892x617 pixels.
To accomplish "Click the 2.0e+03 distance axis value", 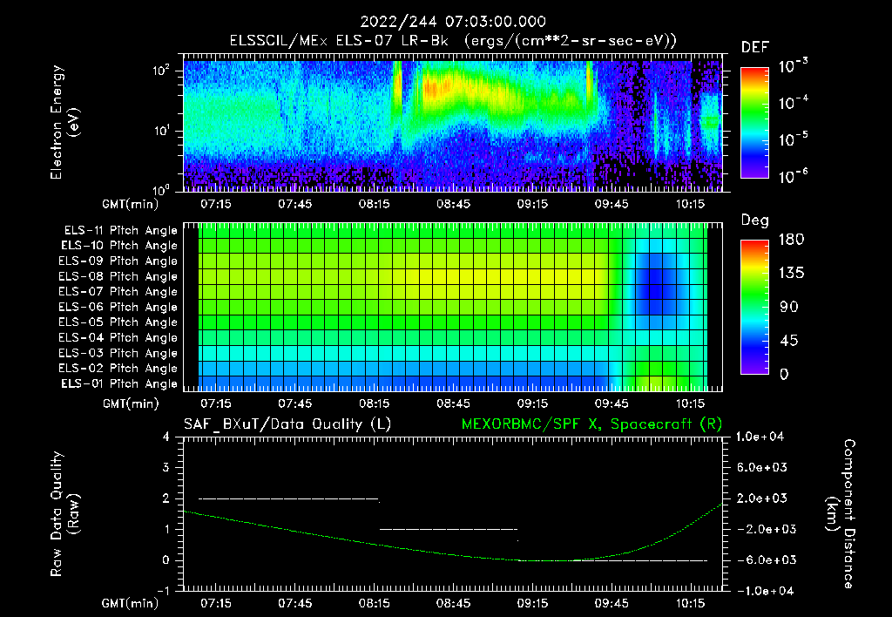I will coord(762,498).
